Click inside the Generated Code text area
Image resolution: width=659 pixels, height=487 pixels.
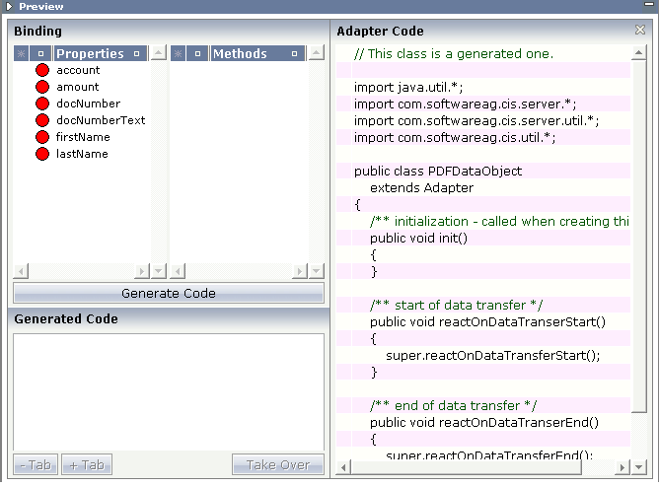168,391
